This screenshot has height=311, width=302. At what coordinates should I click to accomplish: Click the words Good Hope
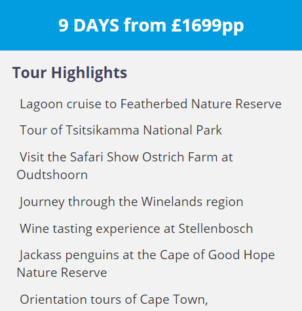click(x=242, y=255)
